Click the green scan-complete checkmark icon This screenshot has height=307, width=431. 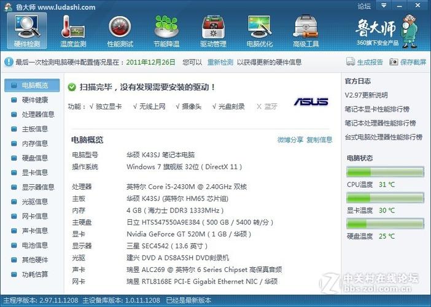point(72,87)
